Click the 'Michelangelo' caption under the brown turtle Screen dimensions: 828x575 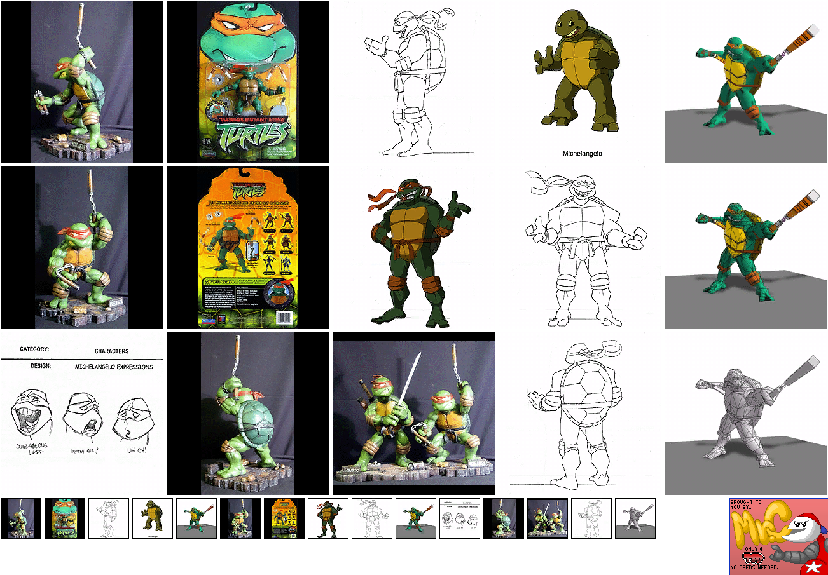coord(583,154)
